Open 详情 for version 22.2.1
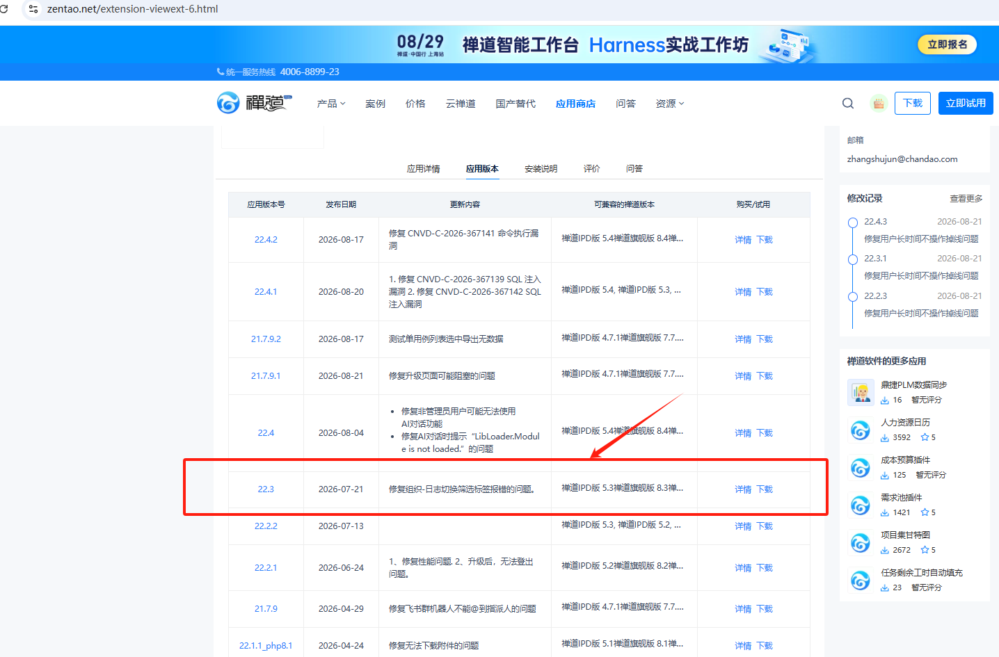 click(x=743, y=568)
